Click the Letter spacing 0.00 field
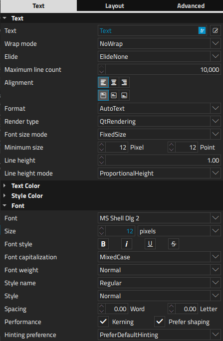 (x=187, y=309)
